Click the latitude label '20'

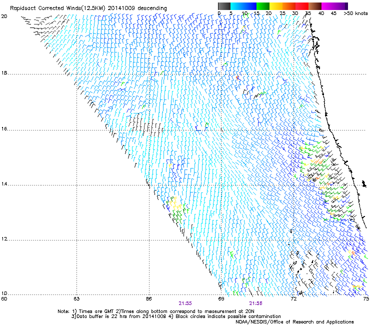tap(4, 16)
